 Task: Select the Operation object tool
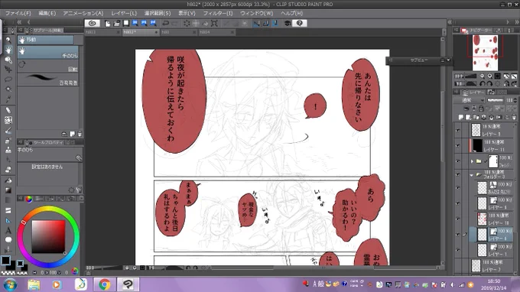8,60
